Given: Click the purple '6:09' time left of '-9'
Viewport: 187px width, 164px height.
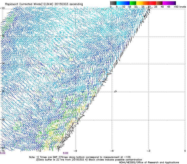Looking at the screenshot, I should pos(66,153).
